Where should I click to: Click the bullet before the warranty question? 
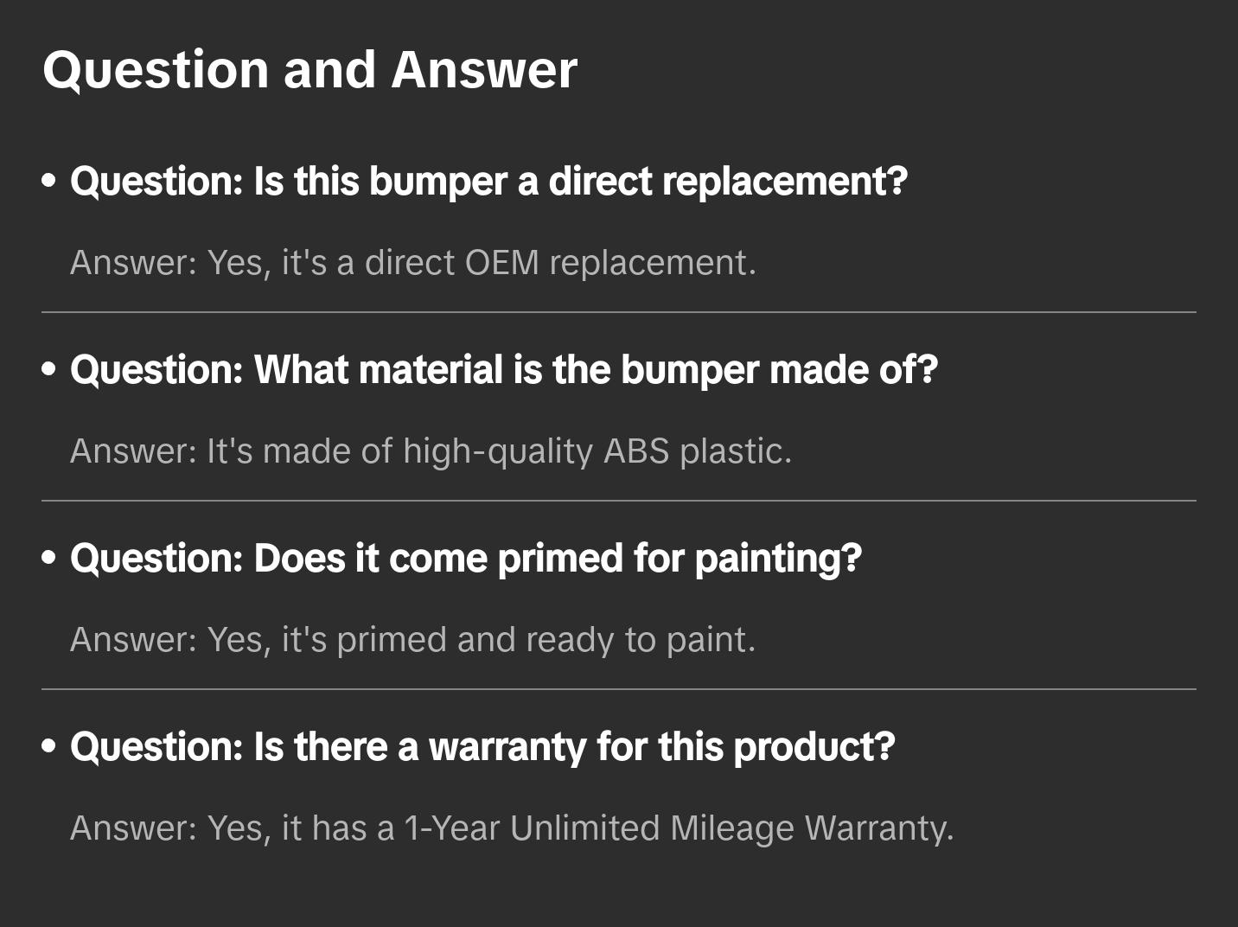(49, 747)
